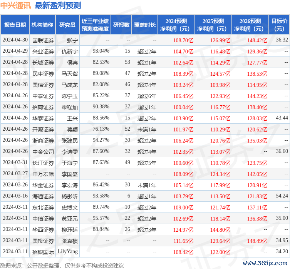Click analyst name 仇新宇
This screenshot has height=269, width=290.
pos(70,51)
